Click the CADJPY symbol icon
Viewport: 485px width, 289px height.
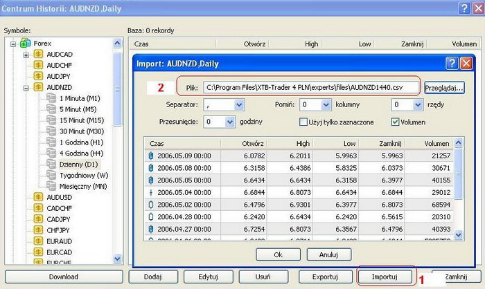coord(38,219)
